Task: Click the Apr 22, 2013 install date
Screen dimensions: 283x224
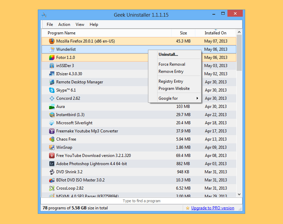Action: 216,115
